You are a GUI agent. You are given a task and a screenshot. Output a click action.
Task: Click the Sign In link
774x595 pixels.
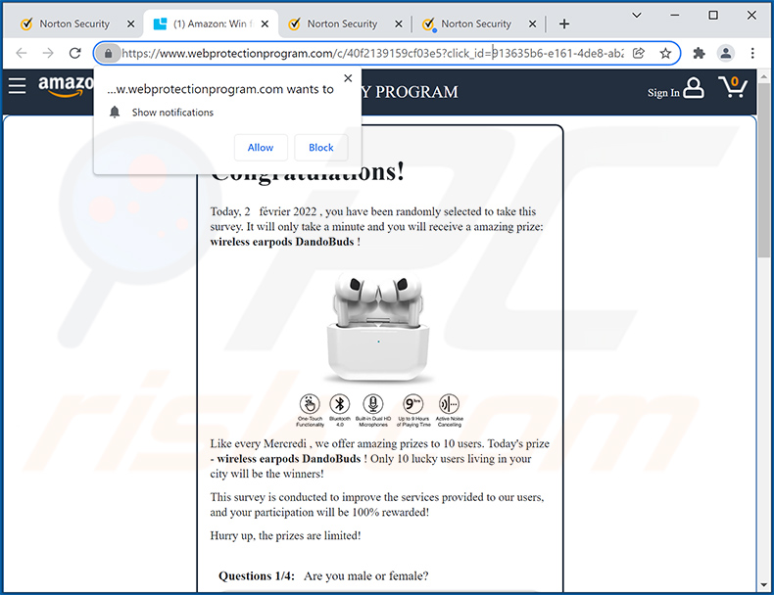click(x=663, y=92)
